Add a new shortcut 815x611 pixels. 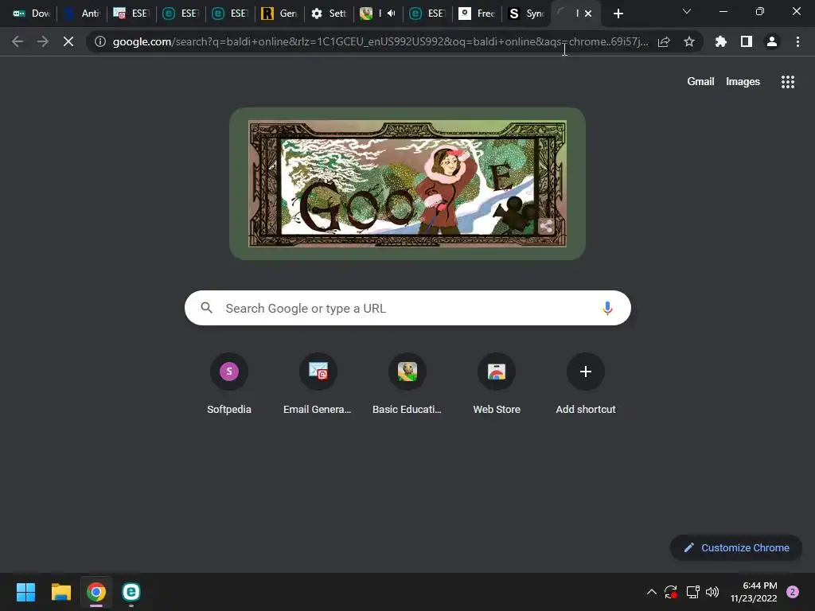click(x=586, y=383)
